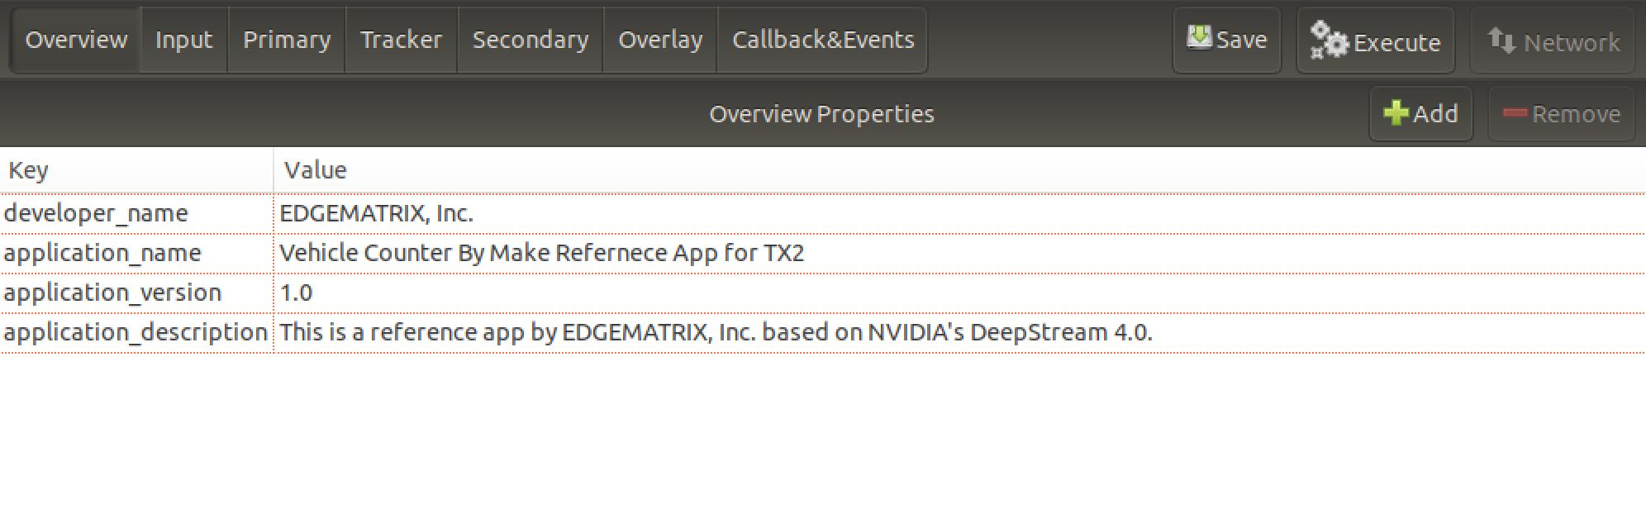Click the red minus Remove icon
This screenshot has width=1646, height=509.
[x=1515, y=113]
